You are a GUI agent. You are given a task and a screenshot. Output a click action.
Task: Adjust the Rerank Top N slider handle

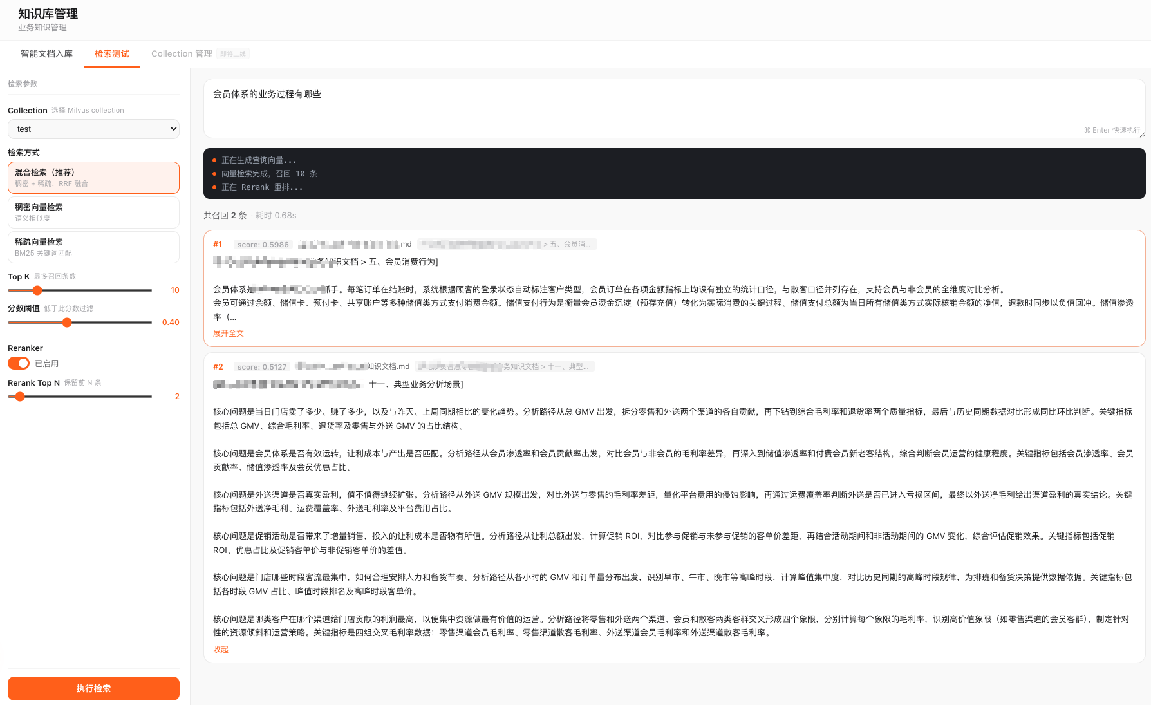pyautogui.click(x=20, y=397)
